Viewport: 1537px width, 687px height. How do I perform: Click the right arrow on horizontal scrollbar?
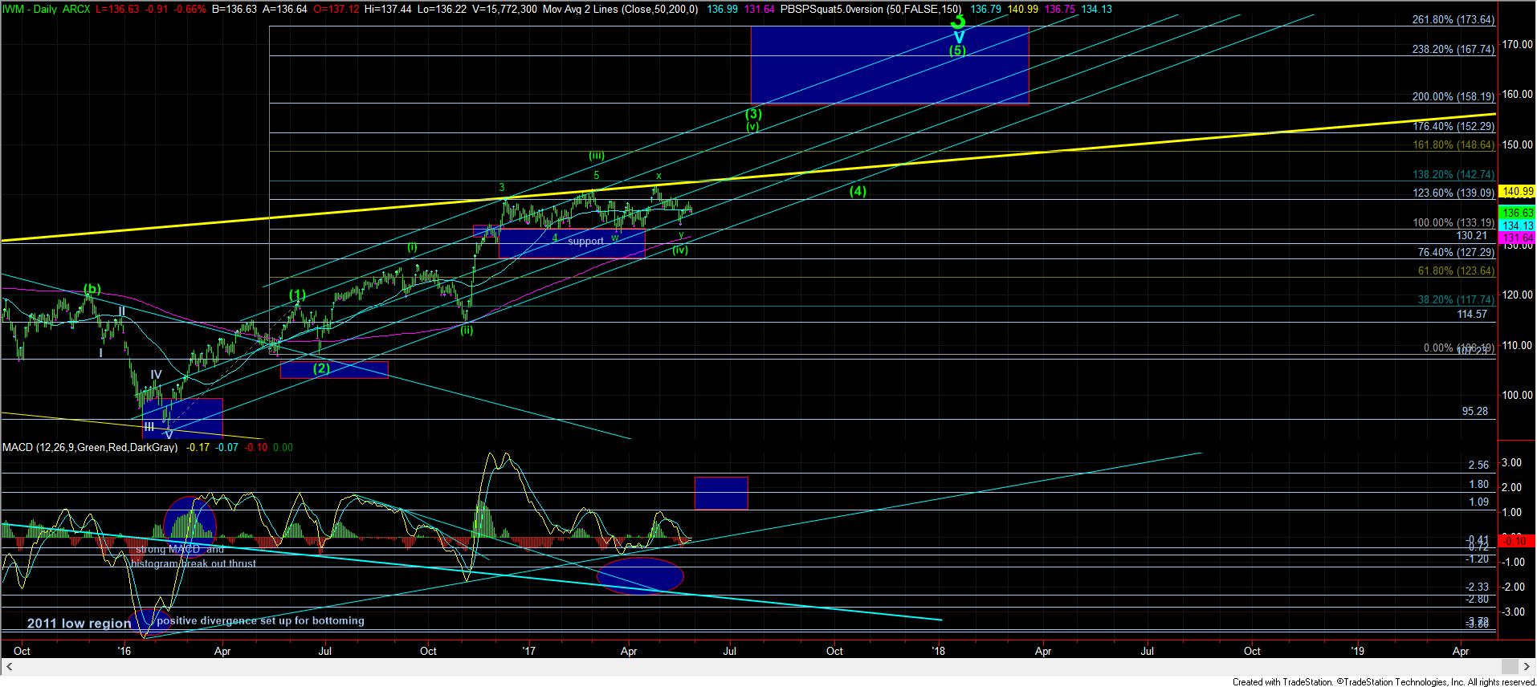[1528, 668]
